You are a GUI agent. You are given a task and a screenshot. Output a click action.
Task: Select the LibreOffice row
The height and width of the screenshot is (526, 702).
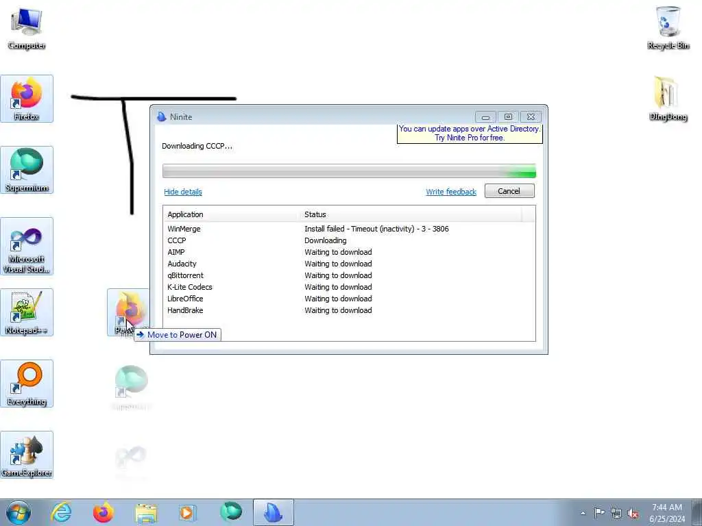point(349,299)
